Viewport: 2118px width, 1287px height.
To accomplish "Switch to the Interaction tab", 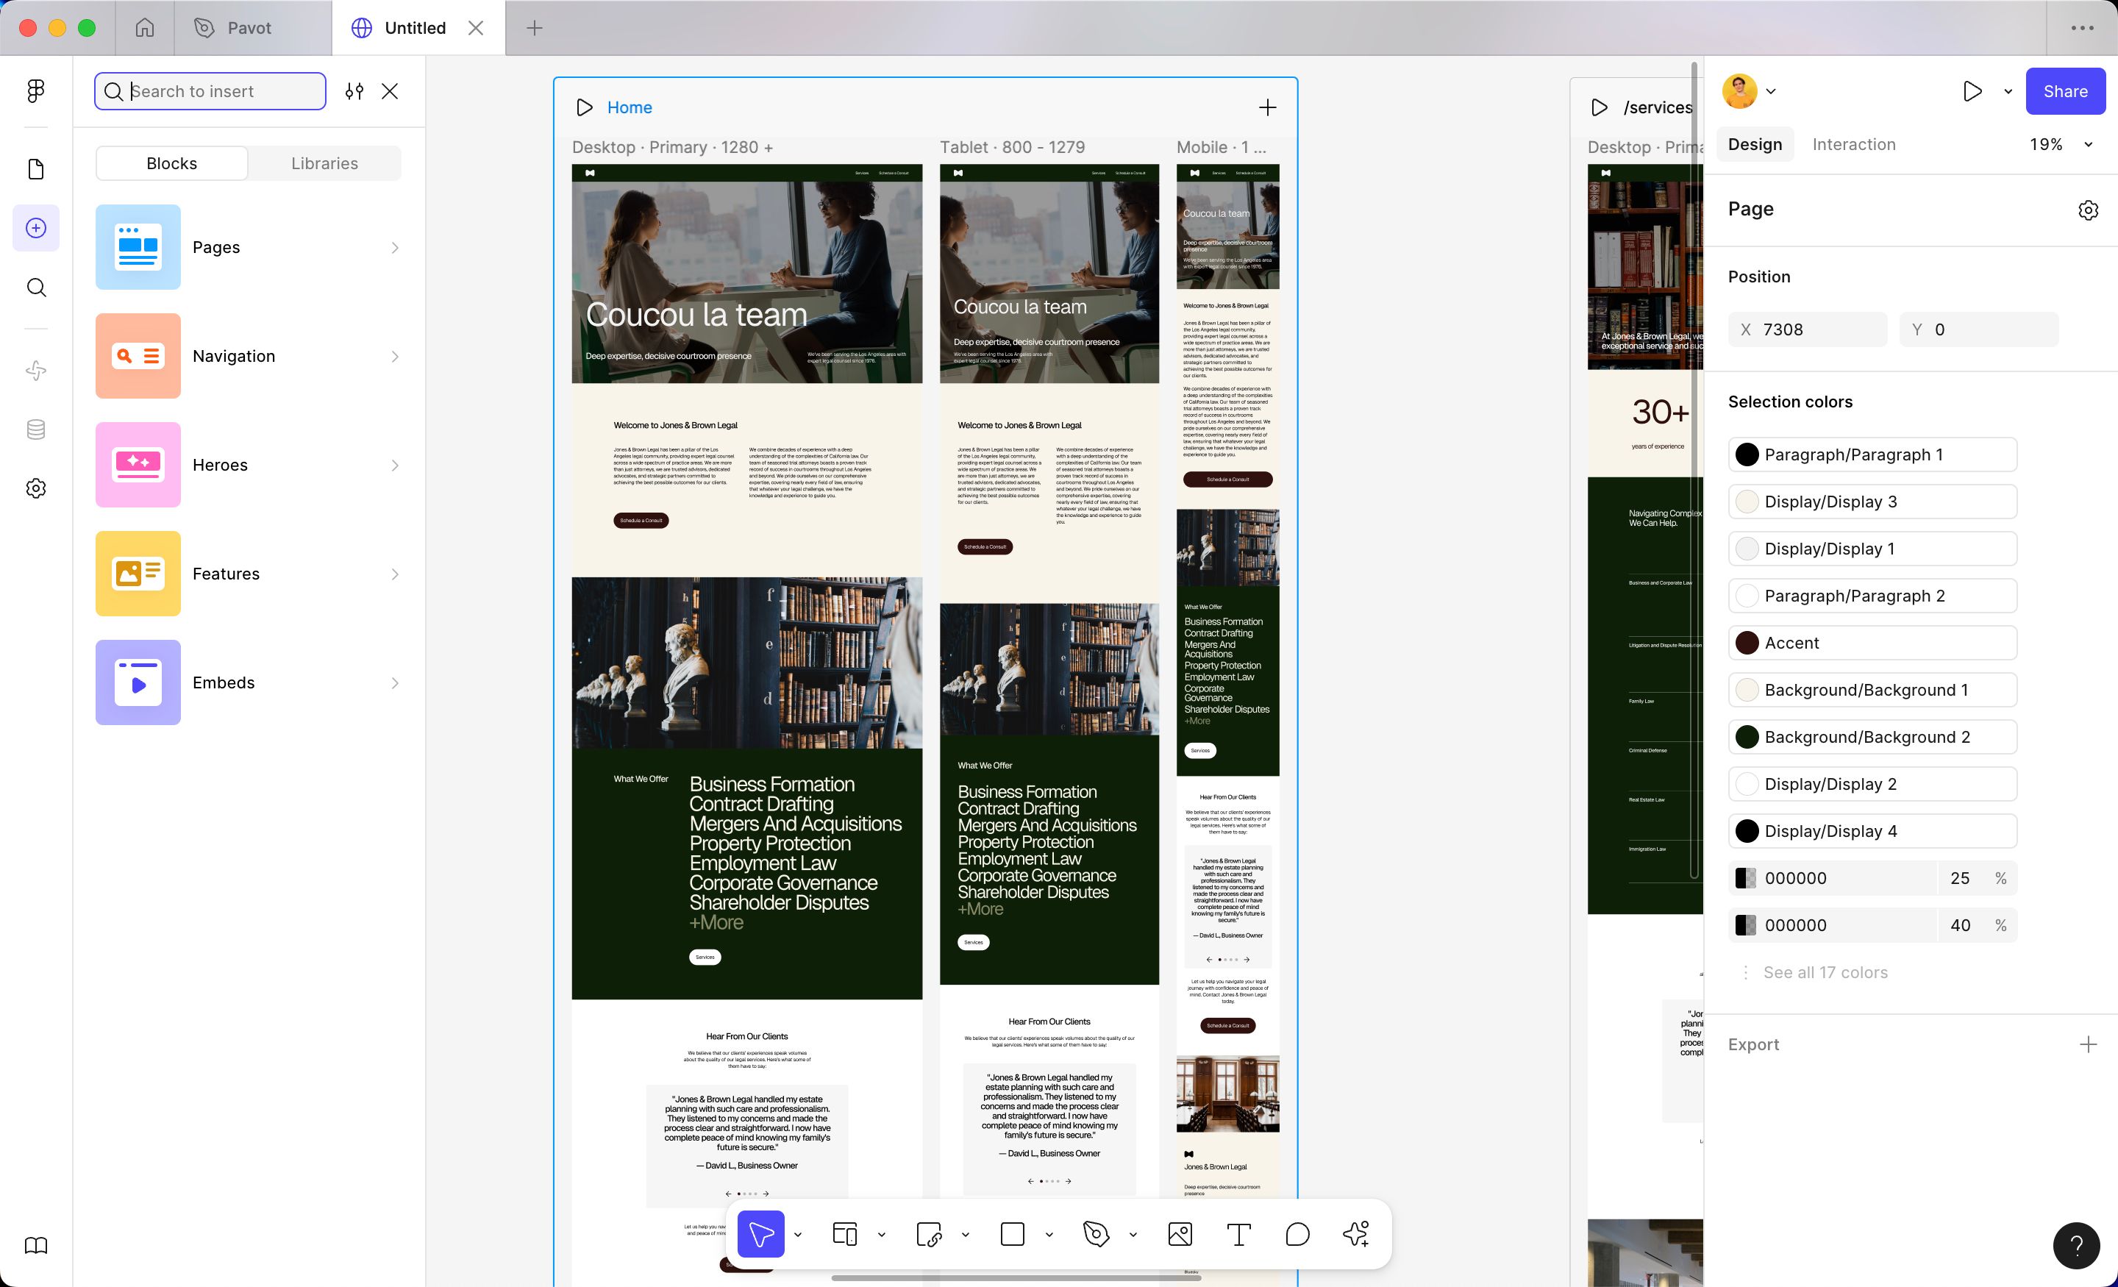I will click(x=1854, y=144).
